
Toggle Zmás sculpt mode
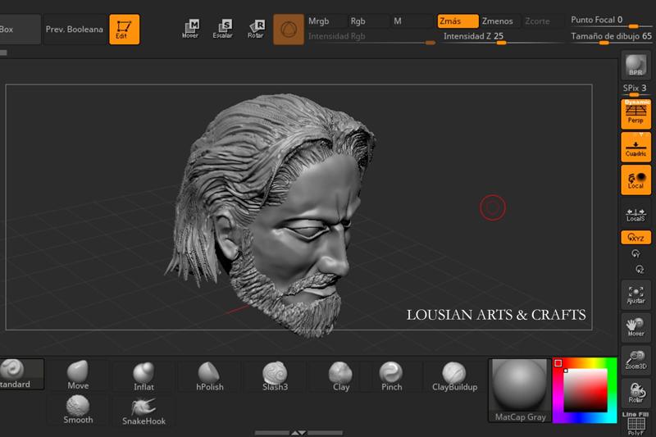coord(458,21)
